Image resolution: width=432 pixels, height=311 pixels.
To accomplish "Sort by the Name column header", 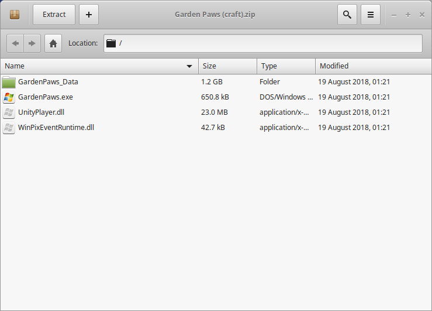I will [x=99, y=66].
